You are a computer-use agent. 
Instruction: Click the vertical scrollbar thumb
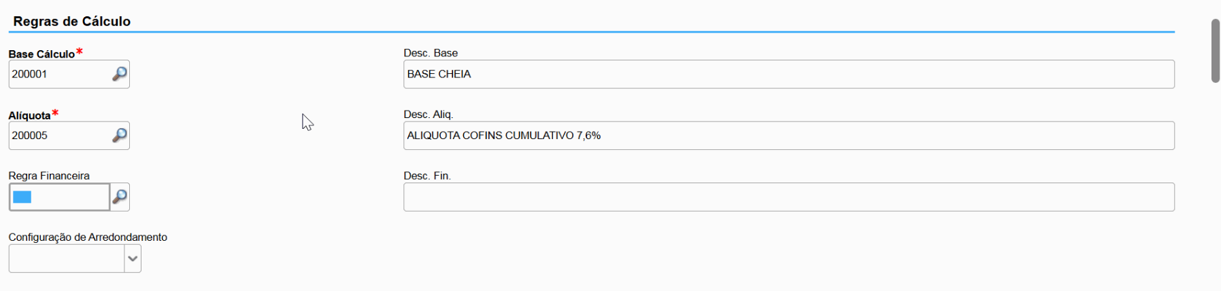(1215, 51)
